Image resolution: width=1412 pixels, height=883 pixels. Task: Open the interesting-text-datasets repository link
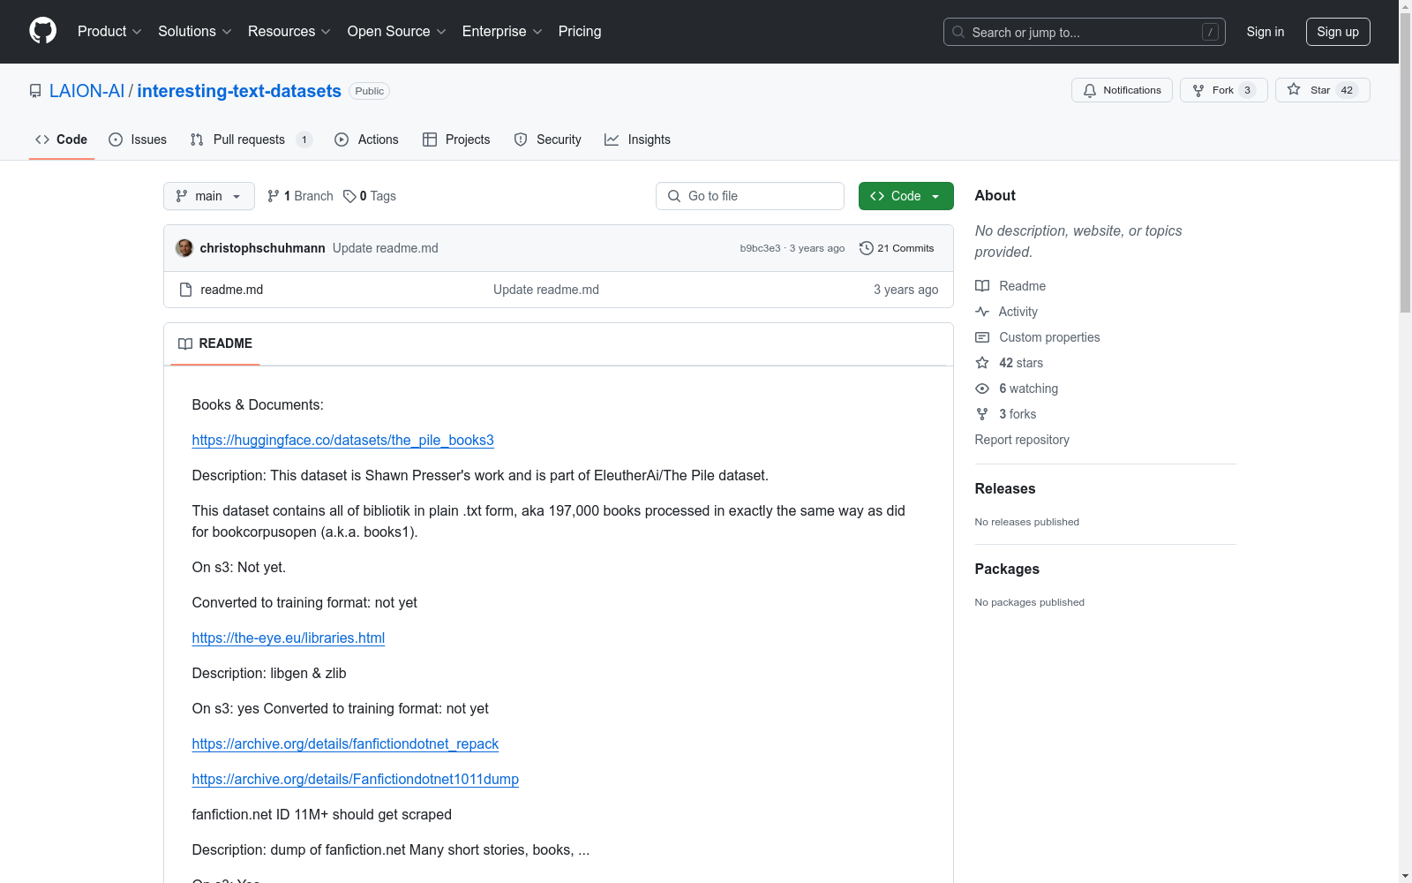(239, 91)
